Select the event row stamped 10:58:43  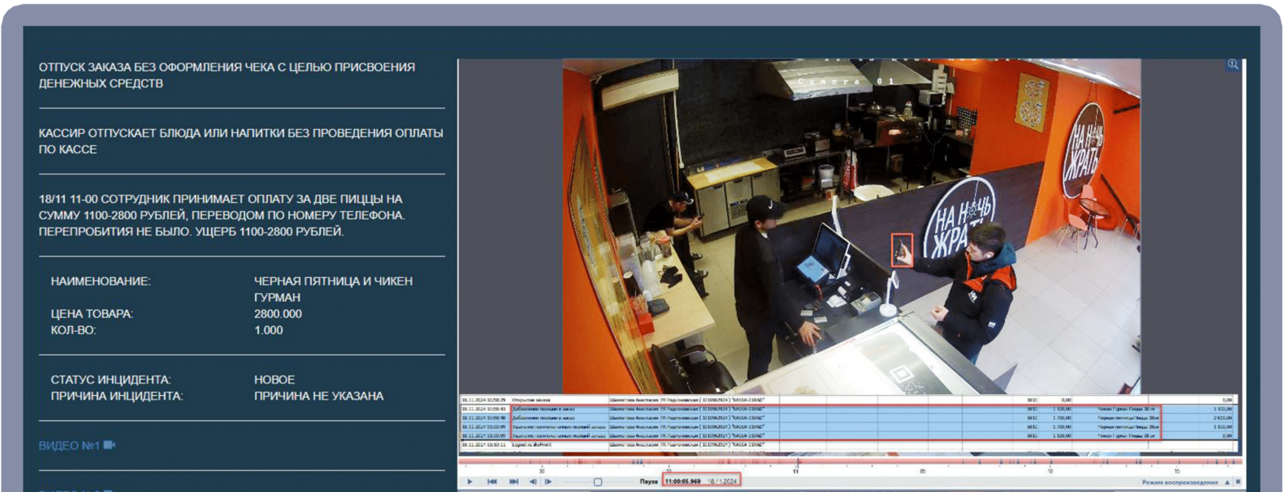tap(846, 409)
